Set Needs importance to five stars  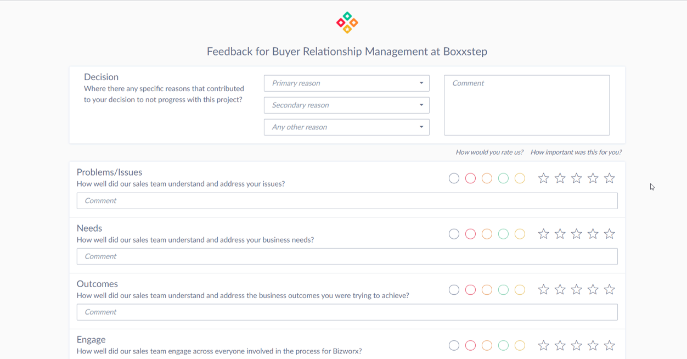tap(609, 234)
